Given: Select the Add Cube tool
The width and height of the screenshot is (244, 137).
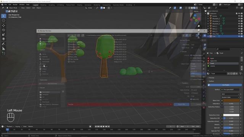Looking at the screenshot, I should pos(3,53).
